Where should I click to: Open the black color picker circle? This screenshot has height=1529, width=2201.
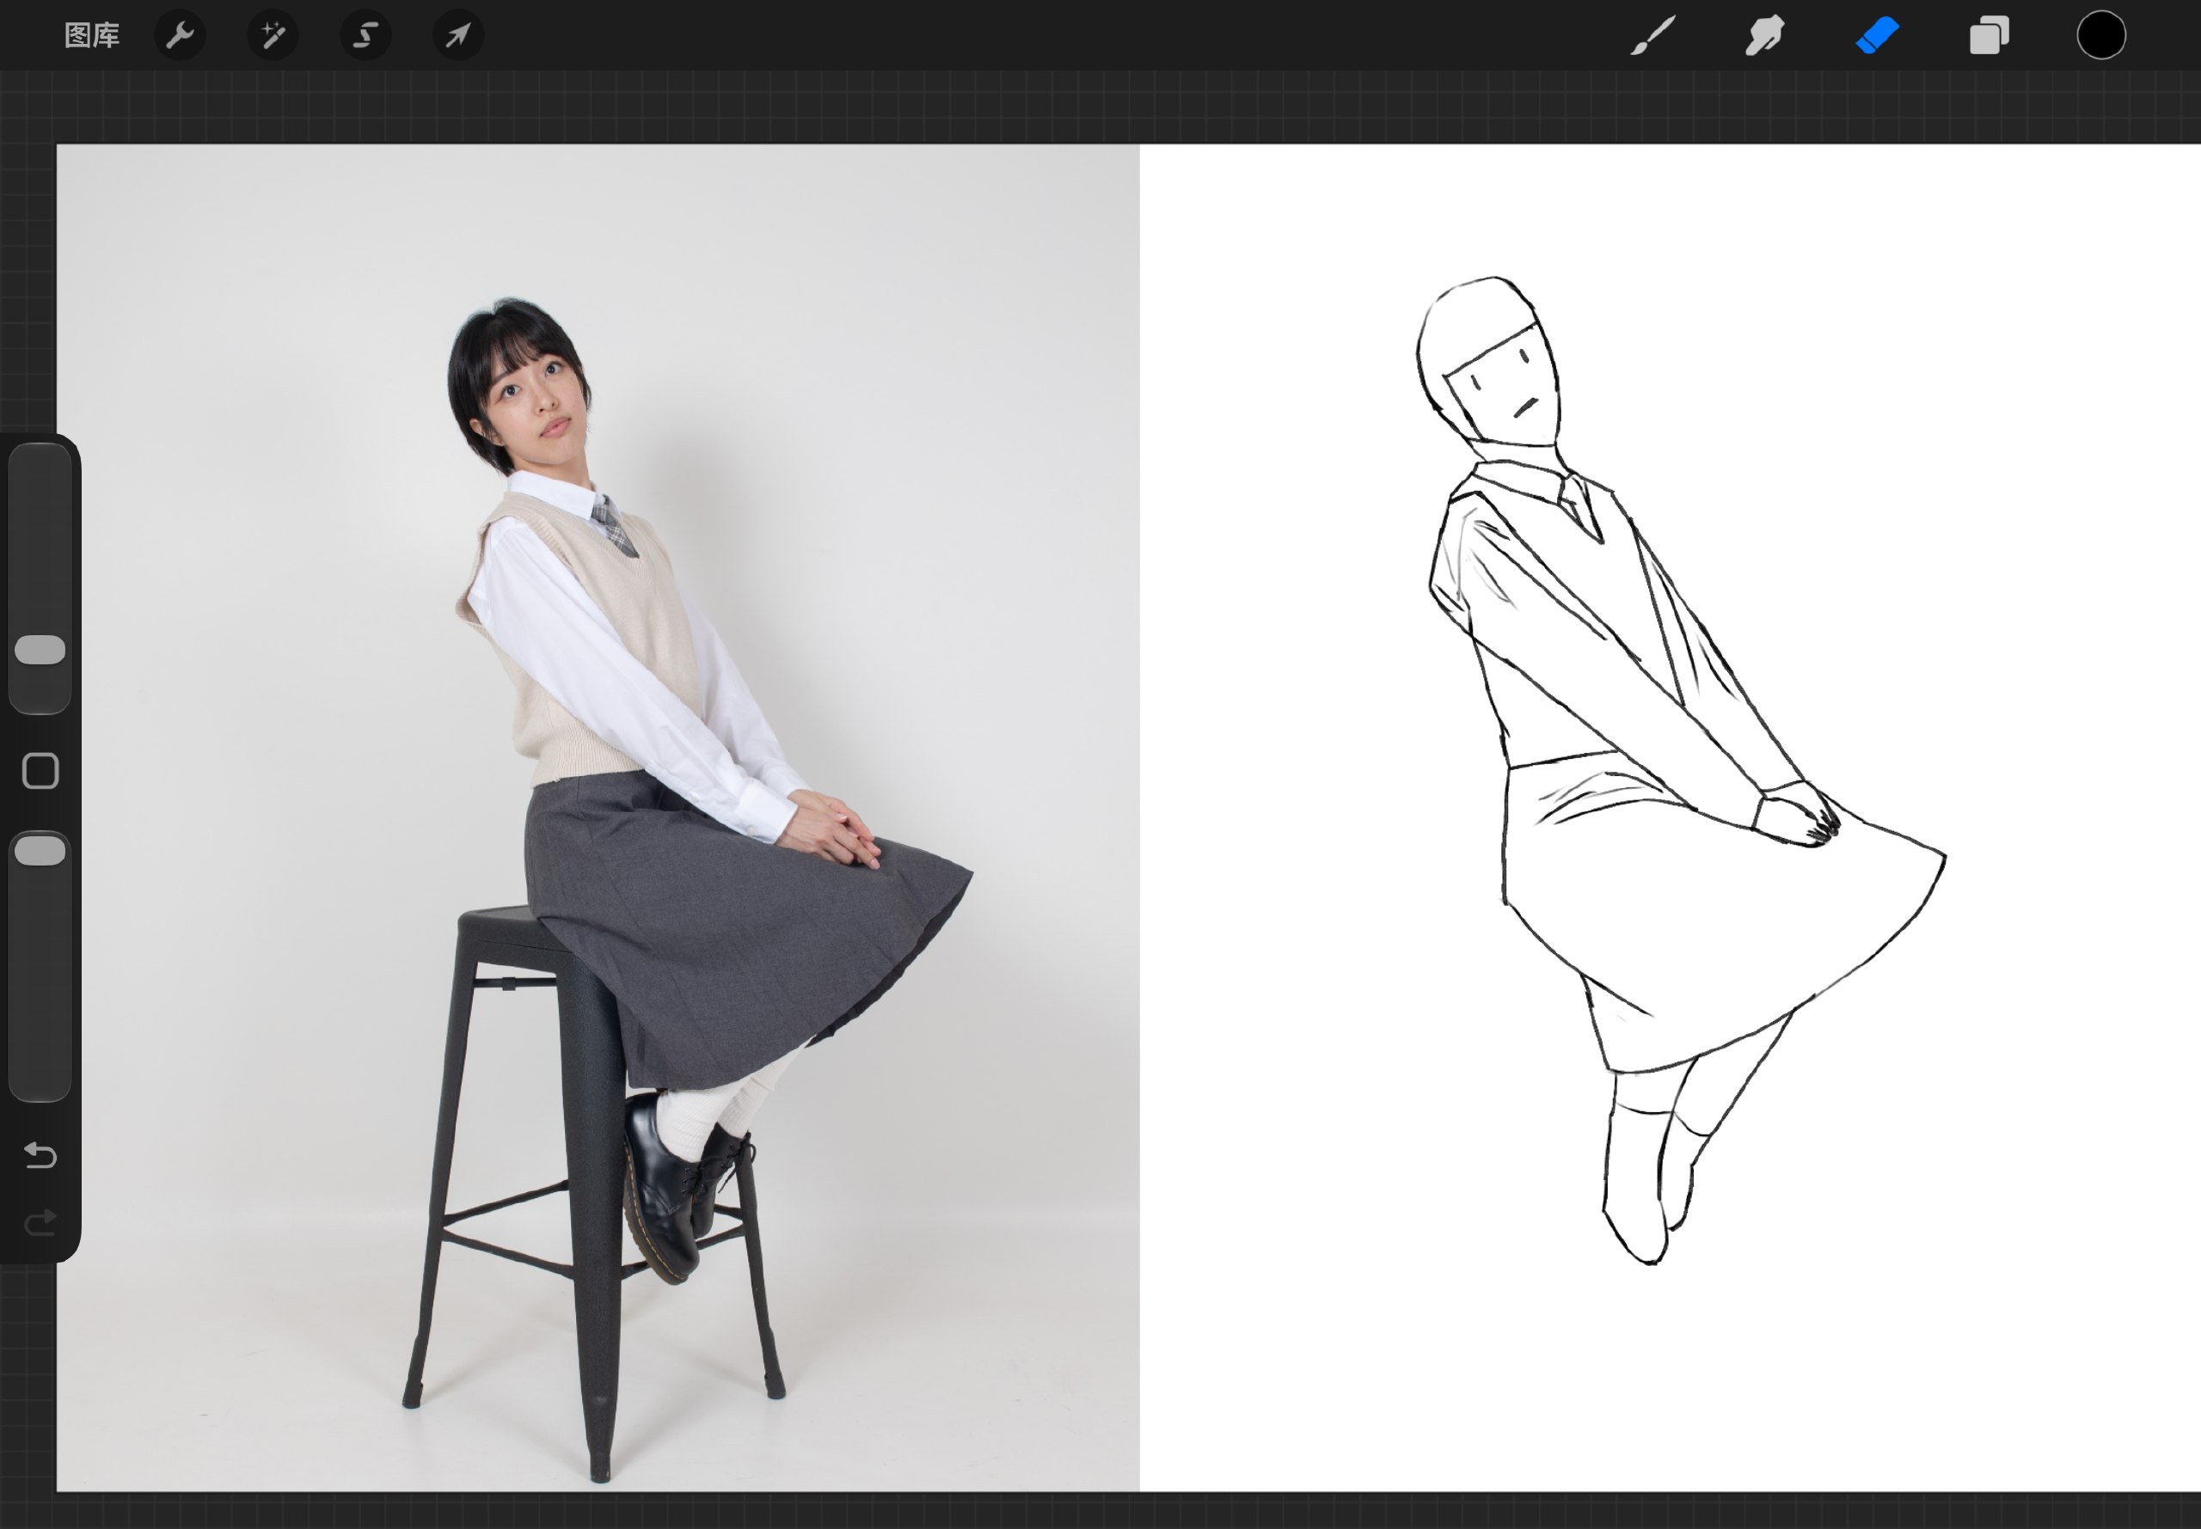tap(2101, 36)
